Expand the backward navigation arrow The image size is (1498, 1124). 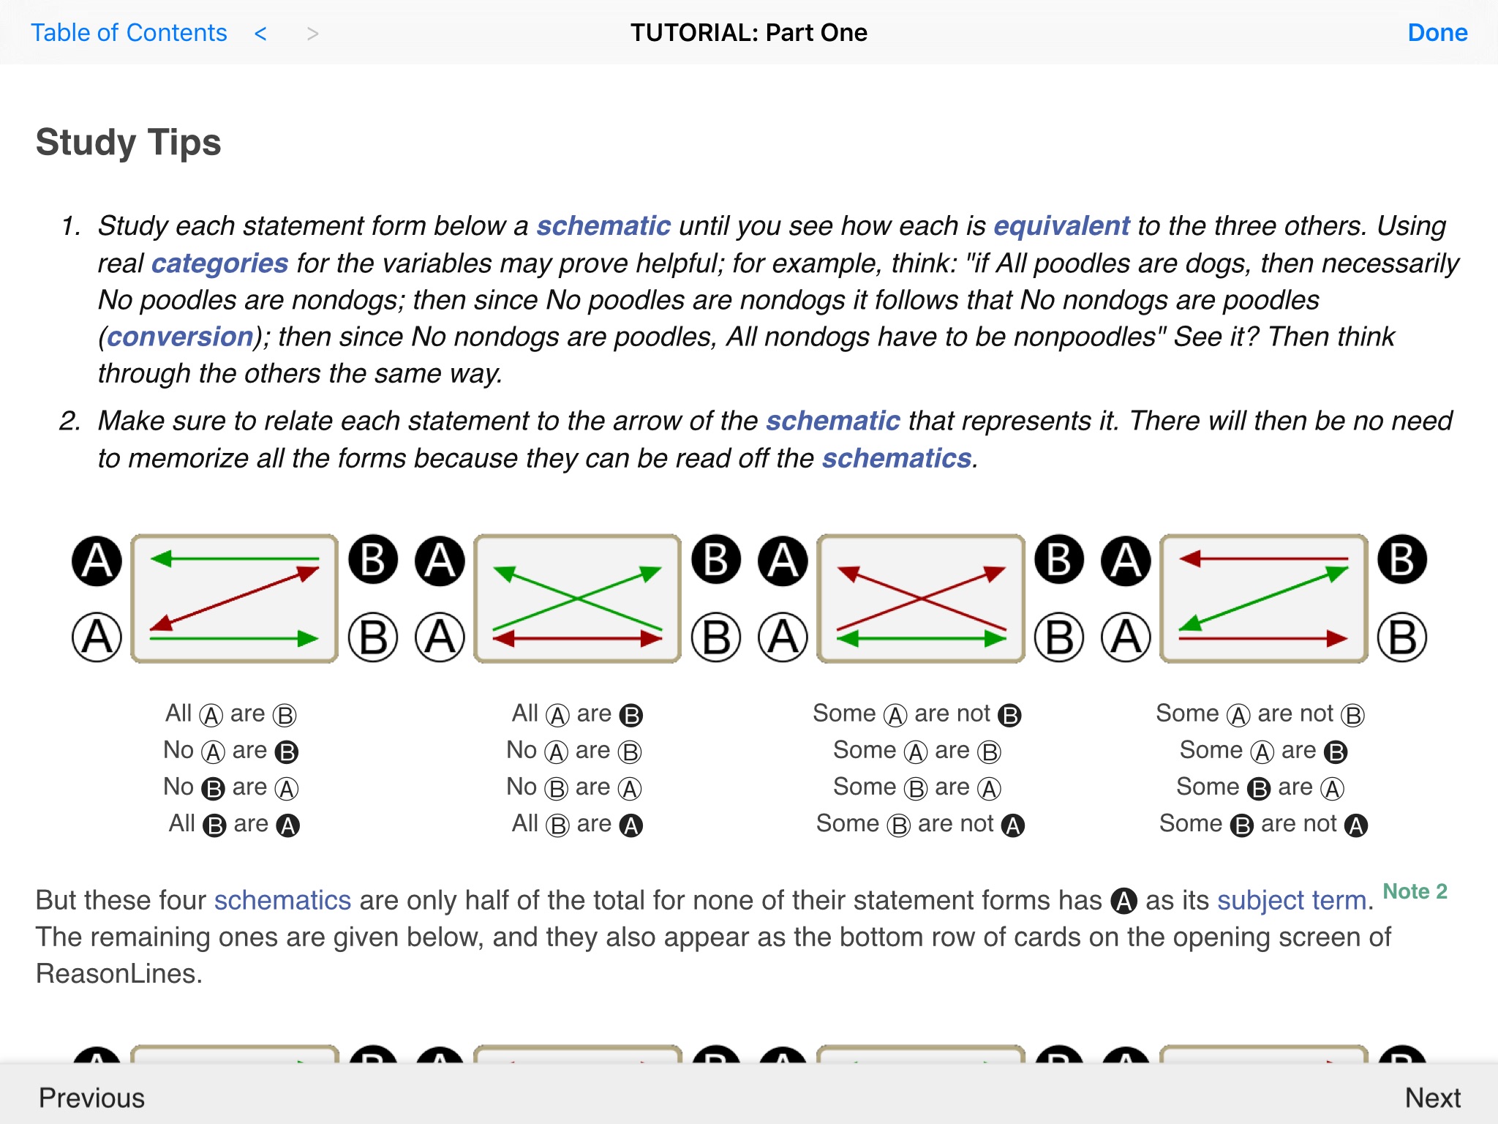264,32
